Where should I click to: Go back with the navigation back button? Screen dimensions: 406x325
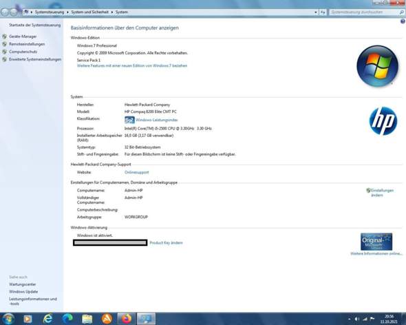(x=5, y=12)
